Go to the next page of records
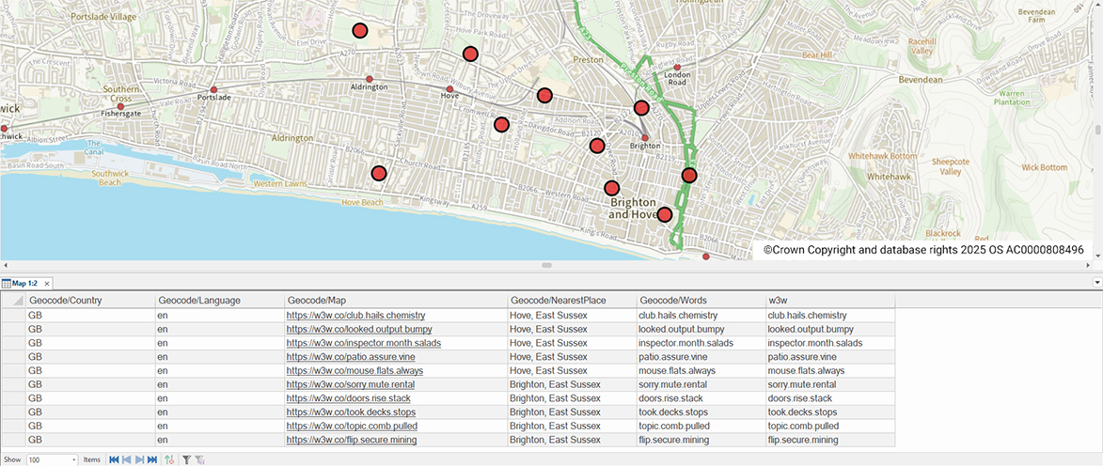 (x=139, y=459)
